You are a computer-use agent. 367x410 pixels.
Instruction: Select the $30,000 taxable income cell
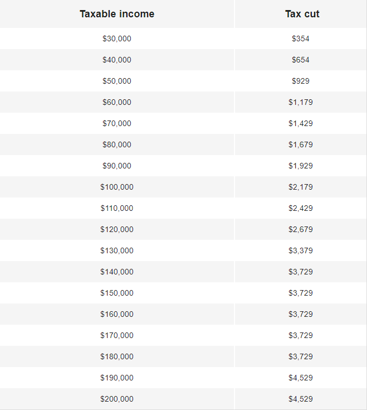(x=117, y=38)
